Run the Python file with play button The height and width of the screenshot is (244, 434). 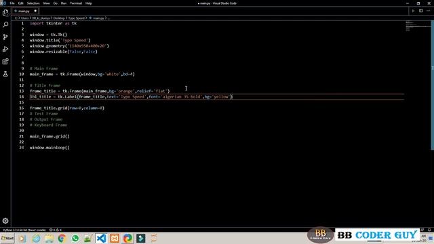point(413,11)
